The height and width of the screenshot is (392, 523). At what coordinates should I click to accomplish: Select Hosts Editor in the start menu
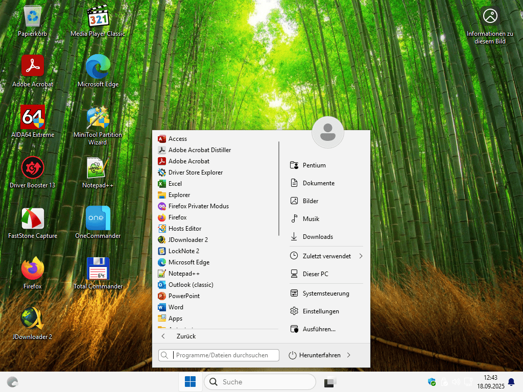point(184,229)
